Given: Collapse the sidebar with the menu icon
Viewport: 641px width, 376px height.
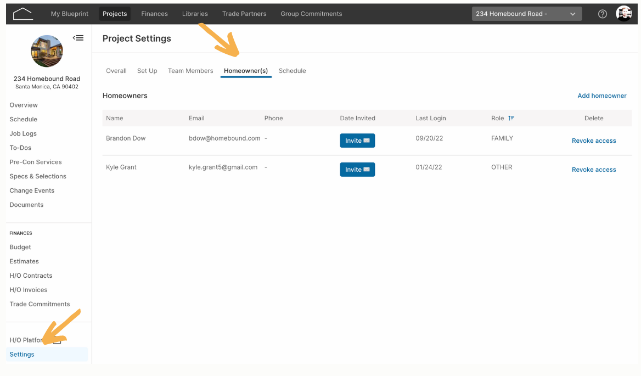Looking at the screenshot, I should pos(78,38).
